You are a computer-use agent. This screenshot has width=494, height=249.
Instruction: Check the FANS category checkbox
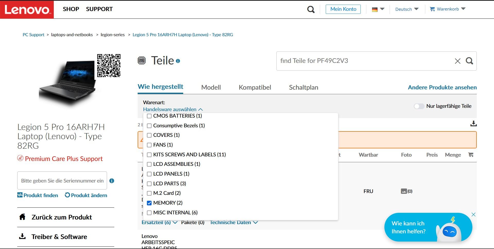point(149,145)
